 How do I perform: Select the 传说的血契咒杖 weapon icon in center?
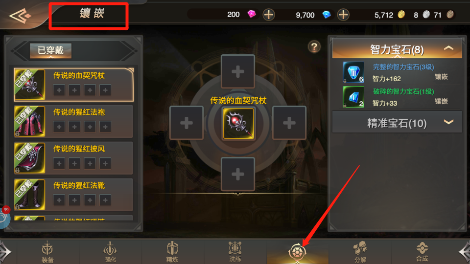238,123
